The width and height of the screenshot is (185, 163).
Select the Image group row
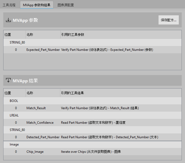click(14, 144)
